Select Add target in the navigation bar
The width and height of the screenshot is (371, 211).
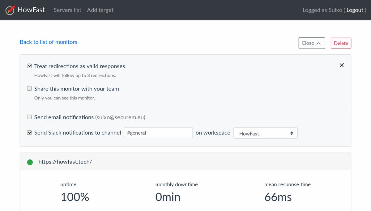100,10
